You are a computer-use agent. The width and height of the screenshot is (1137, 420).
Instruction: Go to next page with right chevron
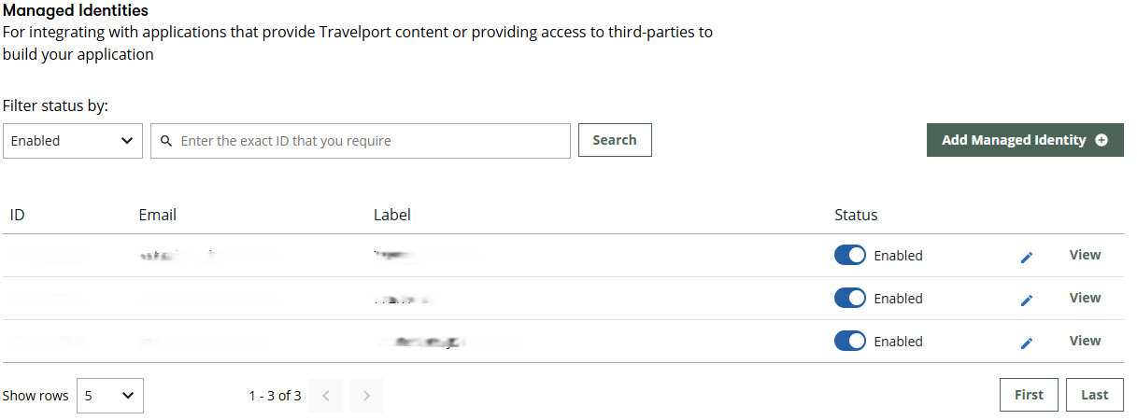point(366,396)
